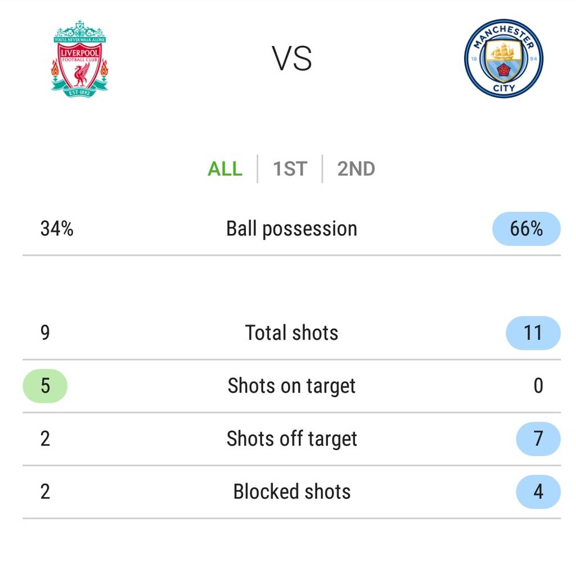The image size is (576, 563).
Task: Click the VS text between teams
Action: coord(292,59)
